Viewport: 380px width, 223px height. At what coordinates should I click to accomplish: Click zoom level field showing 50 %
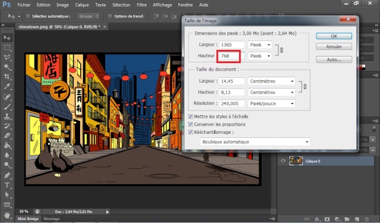[x=24, y=212]
